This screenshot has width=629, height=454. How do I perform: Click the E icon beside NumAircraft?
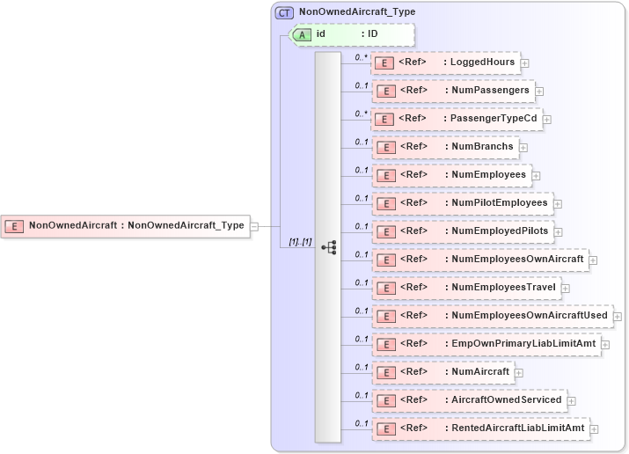point(384,372)
